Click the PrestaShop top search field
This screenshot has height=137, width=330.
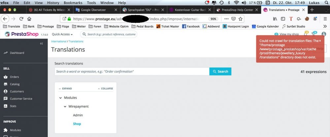(109, 34)
